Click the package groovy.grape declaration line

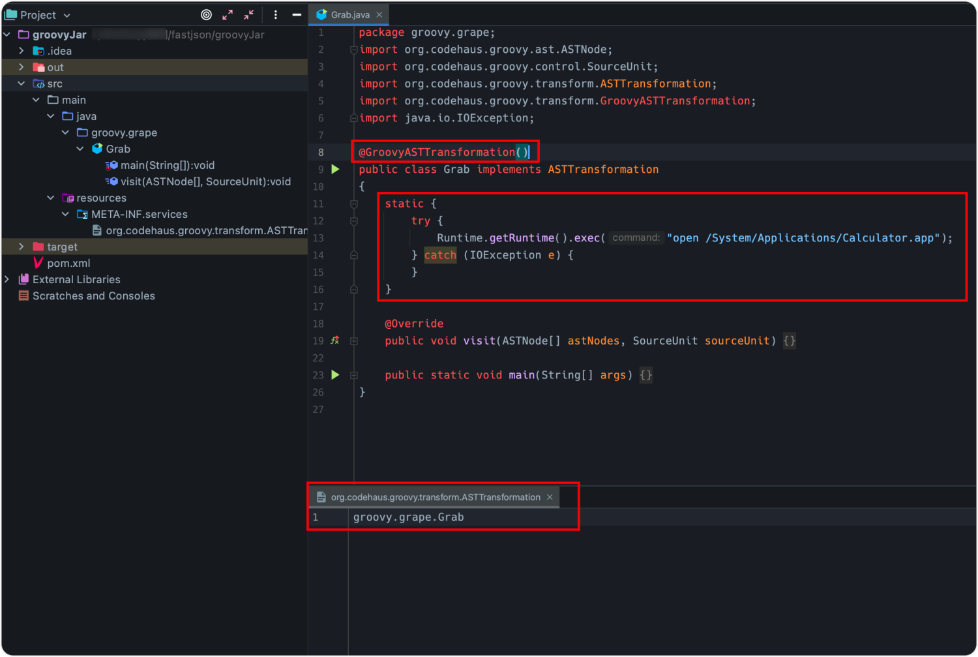point(427,33)
